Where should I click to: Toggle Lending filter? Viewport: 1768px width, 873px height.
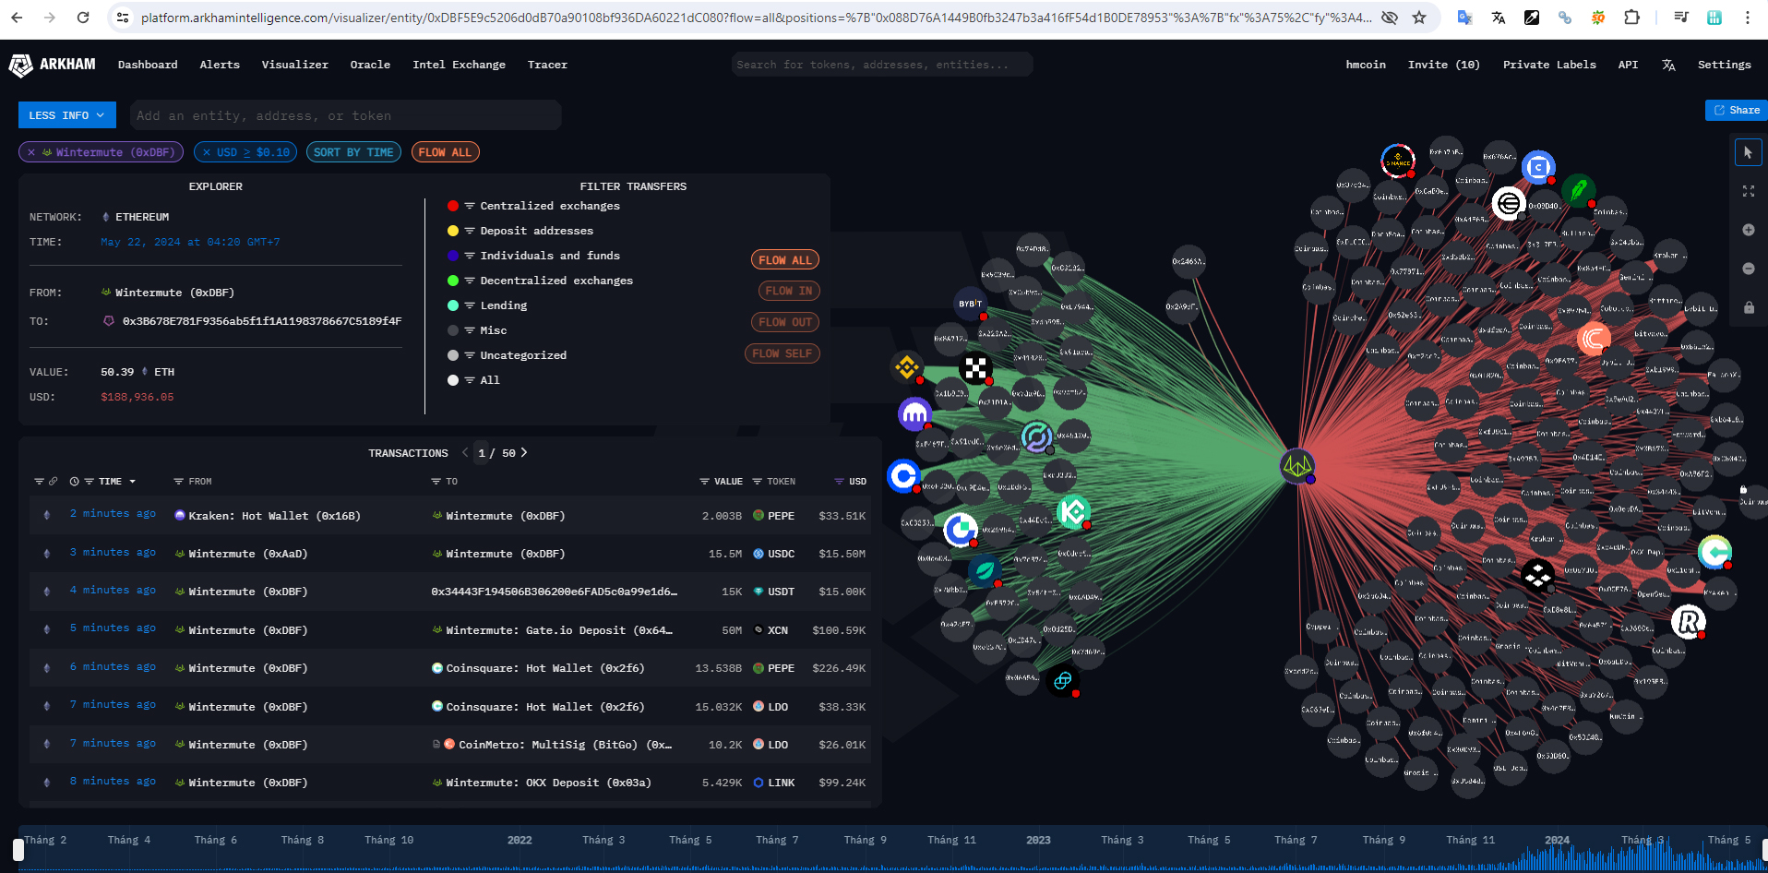487,305
